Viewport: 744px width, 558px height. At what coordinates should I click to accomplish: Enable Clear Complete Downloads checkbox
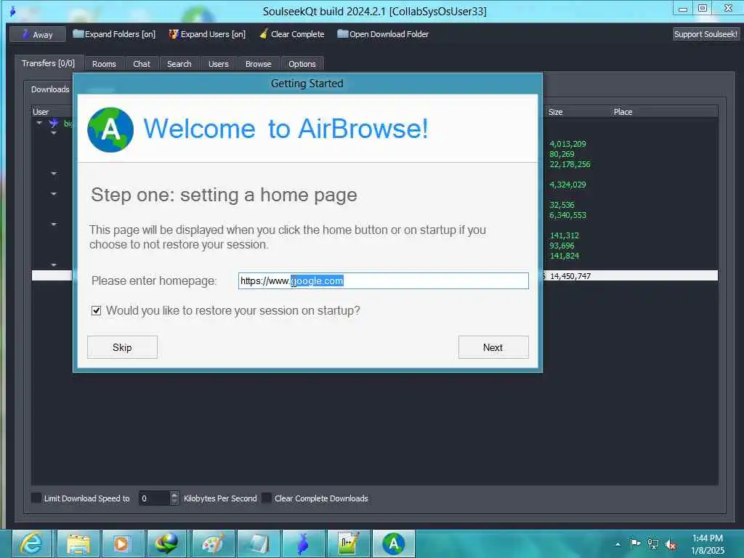267,498
